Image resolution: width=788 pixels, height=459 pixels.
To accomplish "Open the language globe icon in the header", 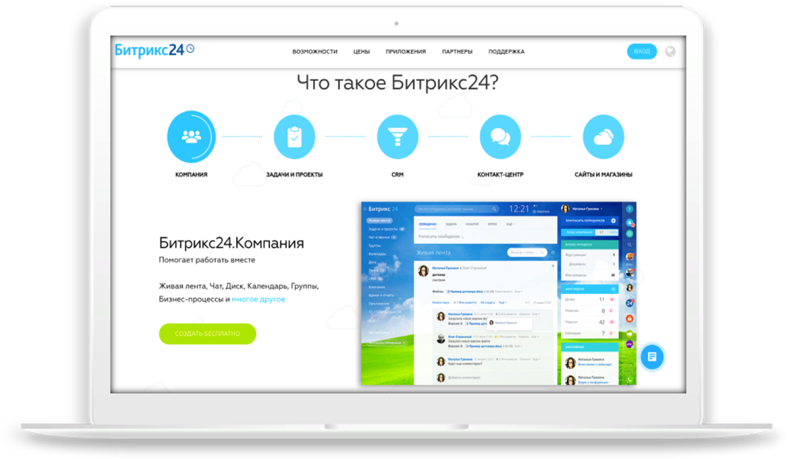I will [671, 51].
